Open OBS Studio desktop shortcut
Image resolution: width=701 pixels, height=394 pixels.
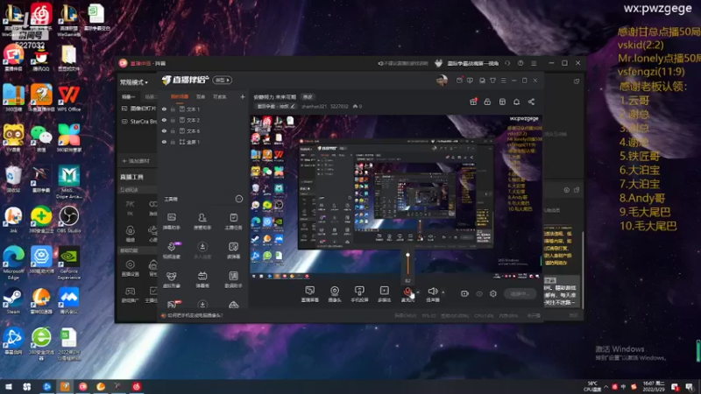coord(69,220)
